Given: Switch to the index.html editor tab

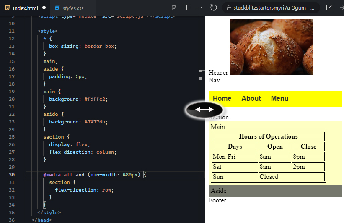Looking at the screenshot, I should (25, 8).
